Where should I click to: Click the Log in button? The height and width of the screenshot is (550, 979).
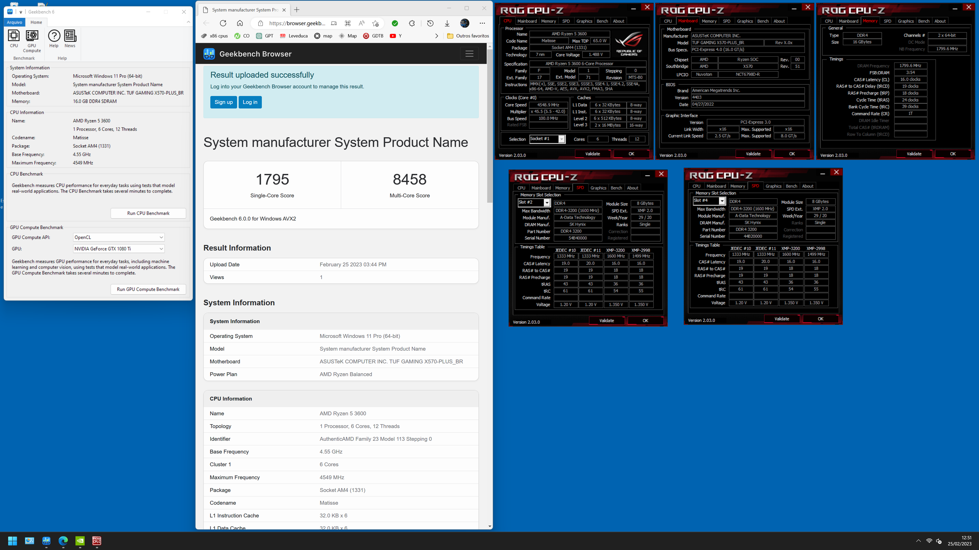click(250, 102)
